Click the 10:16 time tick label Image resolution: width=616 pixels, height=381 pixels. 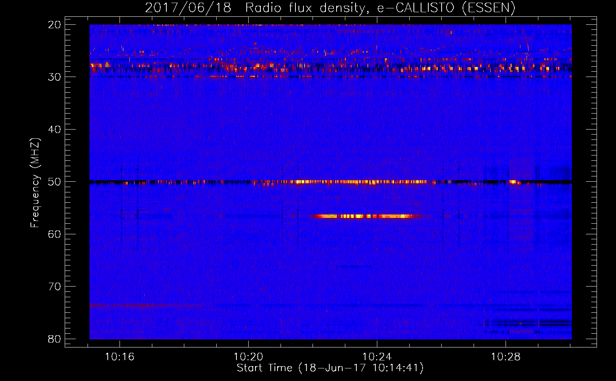tap(120, 357)
